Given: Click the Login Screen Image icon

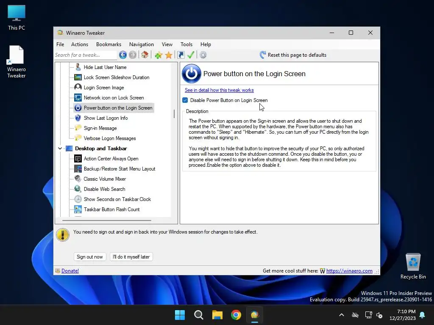Looking at the screenshot, I should [78, 87].
